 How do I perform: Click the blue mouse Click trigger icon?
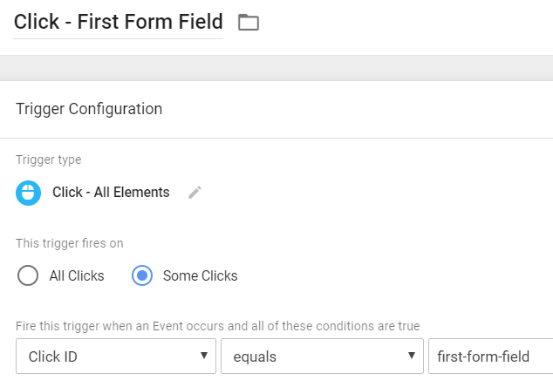(29, 193)
